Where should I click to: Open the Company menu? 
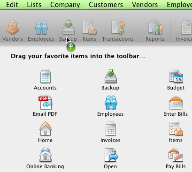pos(65,5)
